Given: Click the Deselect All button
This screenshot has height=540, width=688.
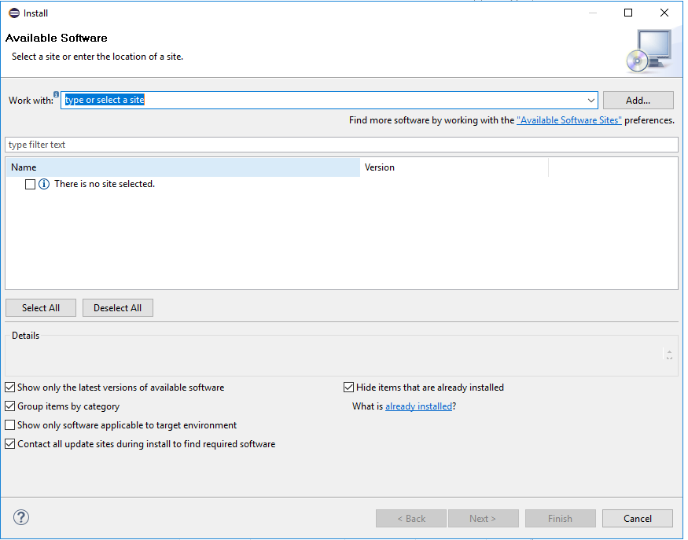Looking at the screenshot, I should (x=118, y=308).
